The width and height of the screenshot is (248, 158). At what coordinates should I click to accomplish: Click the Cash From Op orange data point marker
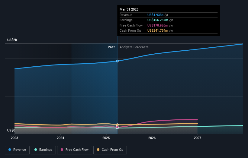tap(117, 125)
